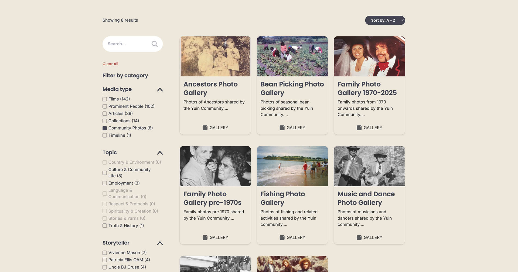Enable the Films media type checkbox
Screen dimensions: 518x272
pyautogui.click(x=105, y=99)
